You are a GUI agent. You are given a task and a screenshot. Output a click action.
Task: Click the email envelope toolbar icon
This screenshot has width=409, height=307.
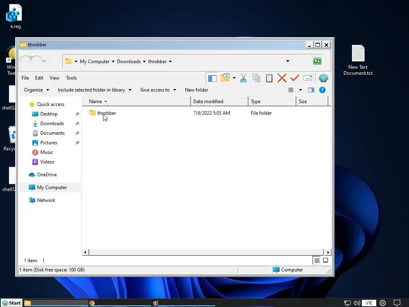coord(308,78)
